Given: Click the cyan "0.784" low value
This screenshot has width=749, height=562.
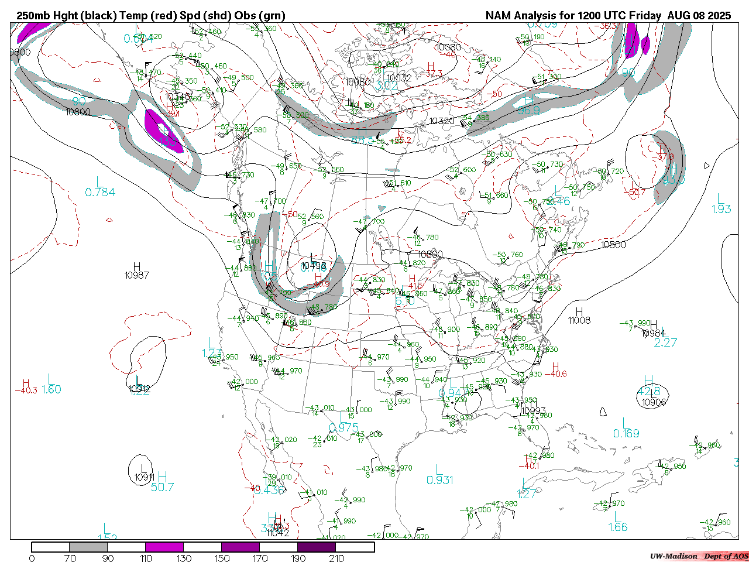Looking at the screenshot, I should [x=100, y=192].
